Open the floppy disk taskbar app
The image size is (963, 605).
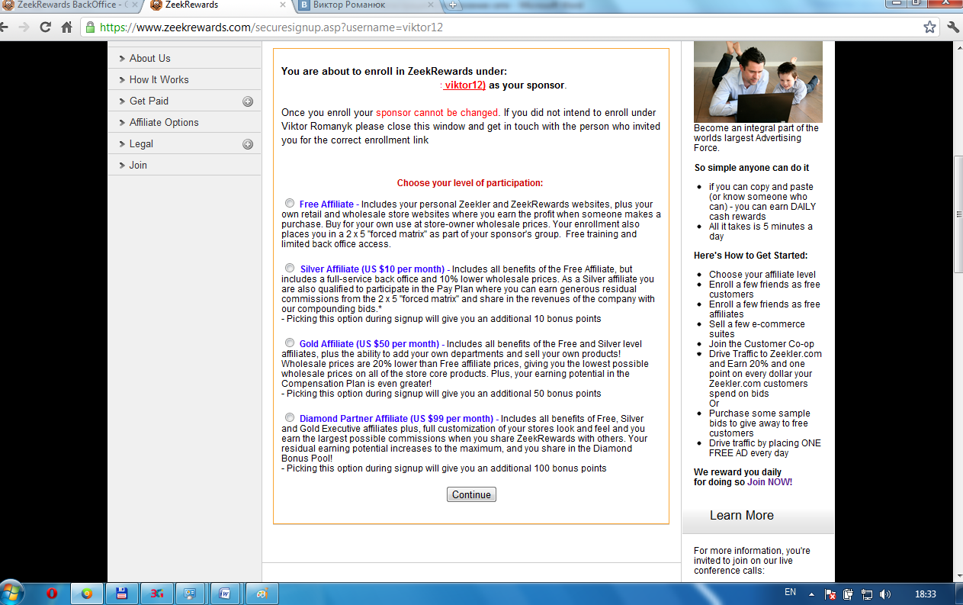coord(121,594)
